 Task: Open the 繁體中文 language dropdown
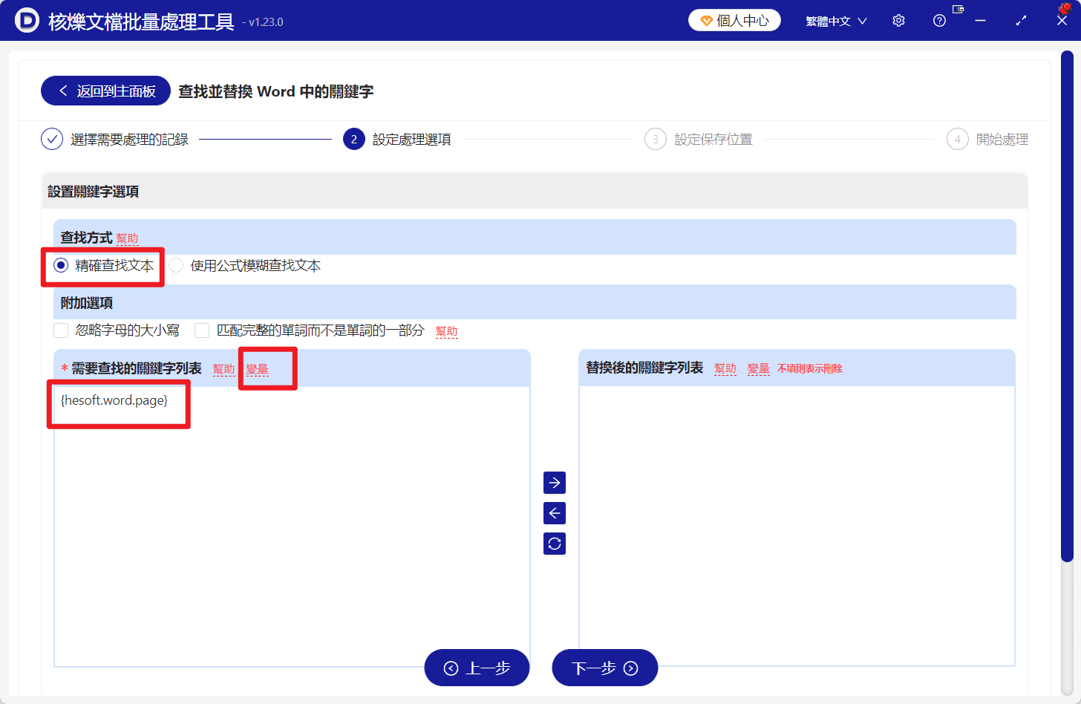click(x=836, y=21)
